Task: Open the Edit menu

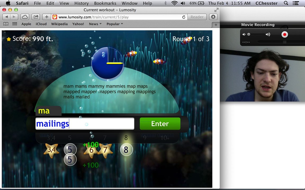Action: [x=50, y=3]
